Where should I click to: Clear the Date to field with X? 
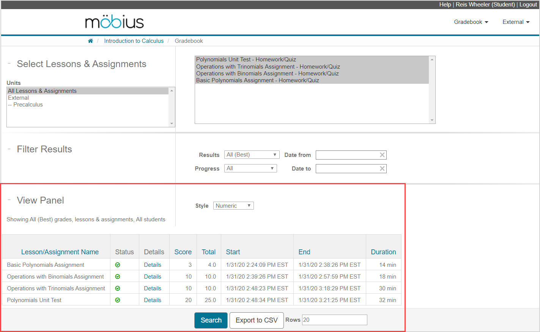tap(382, 169)
